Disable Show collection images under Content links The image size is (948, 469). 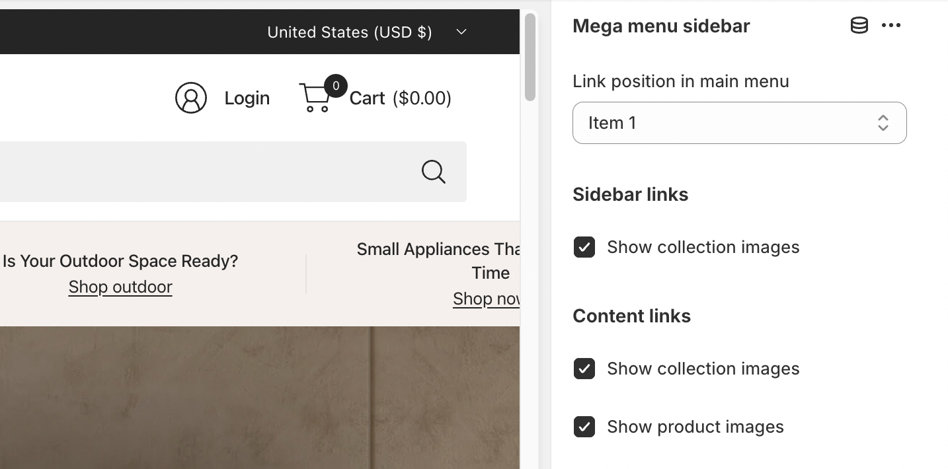pos(584,369)
